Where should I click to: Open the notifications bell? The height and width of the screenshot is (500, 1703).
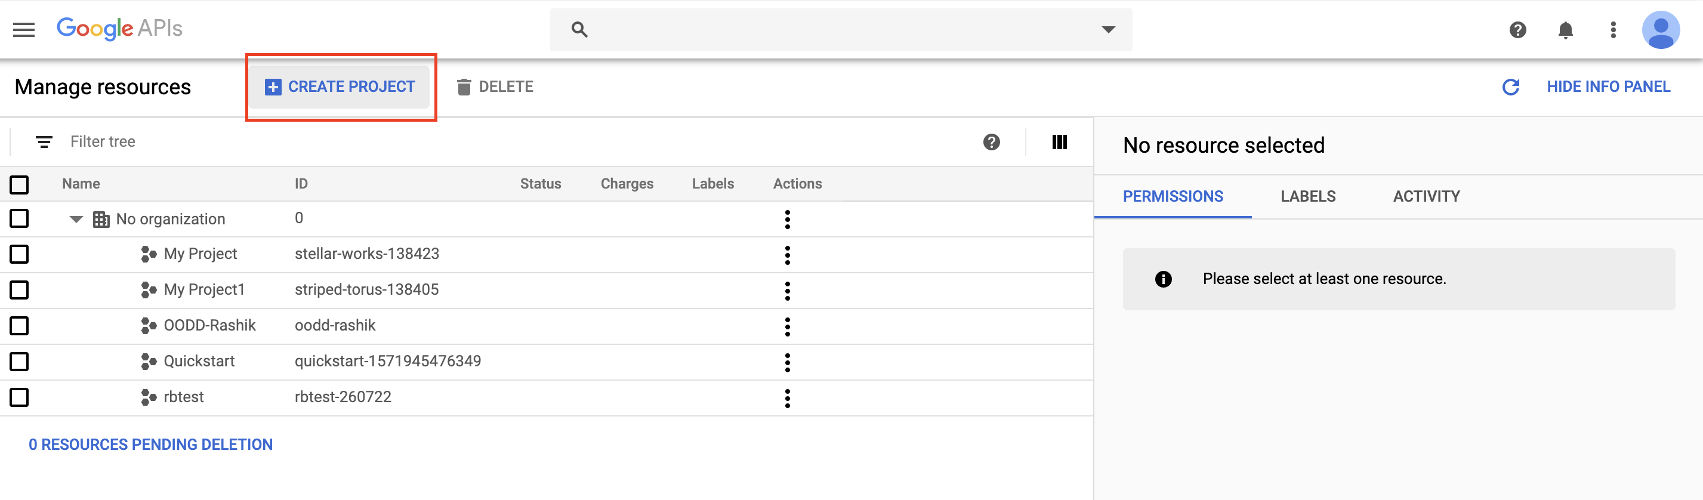tap(1566, 30)
